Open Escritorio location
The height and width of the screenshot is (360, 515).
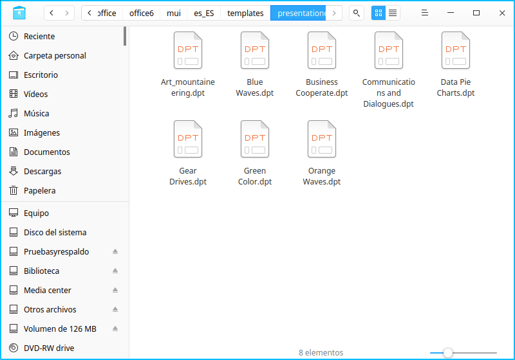pos(65,75)
